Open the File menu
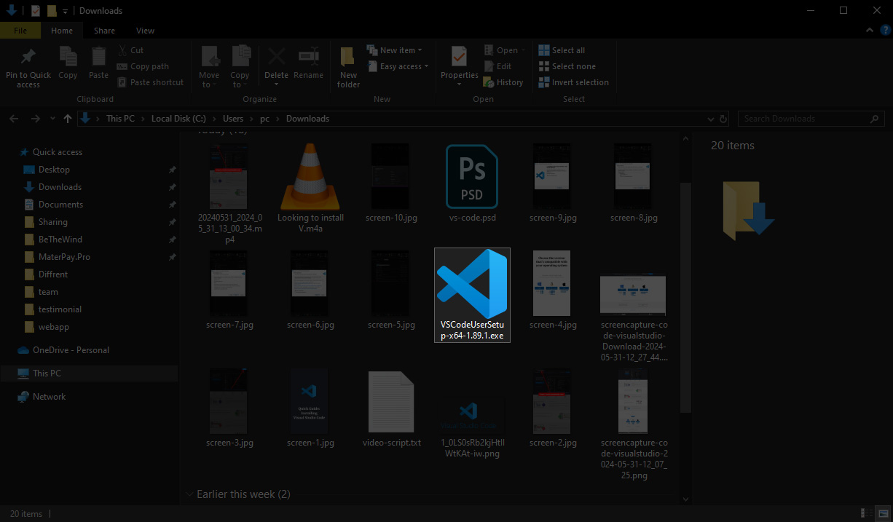893x522 pixels. pyautogui.click(x=20, y=31)
